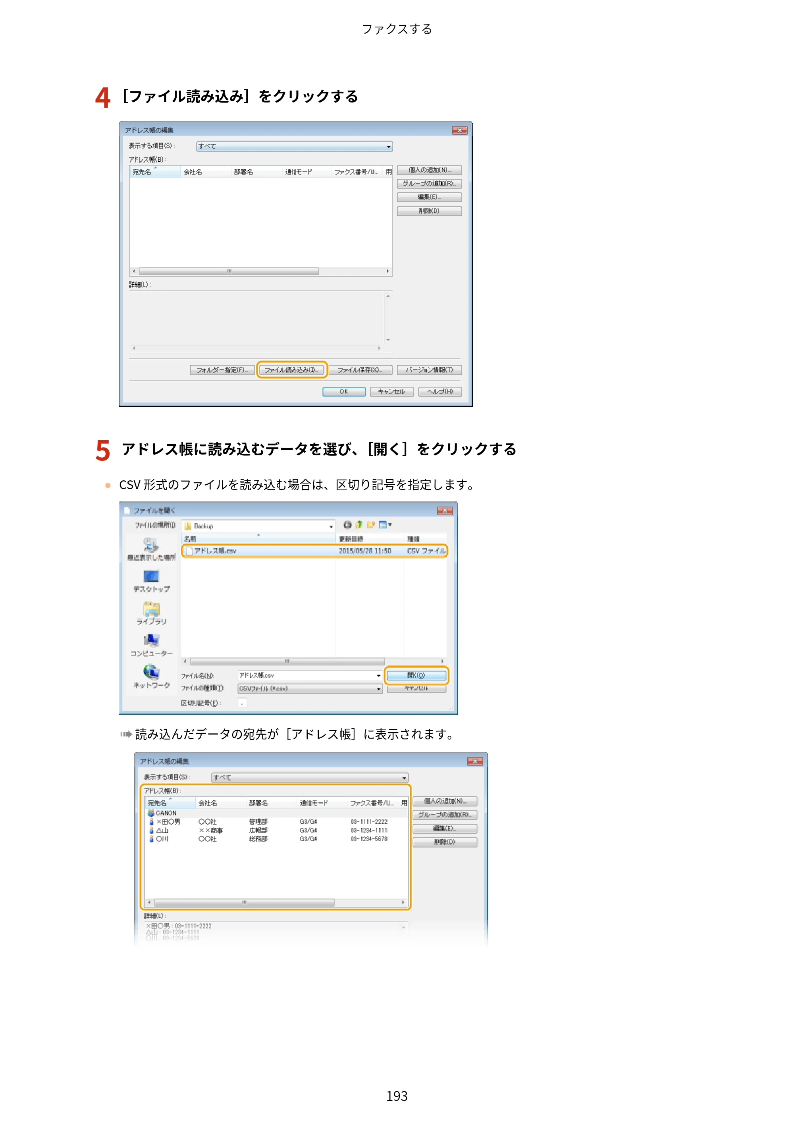Click the 区切り記号 delimiter input field
Screen dimensions: 794x1124
(242, 703)
